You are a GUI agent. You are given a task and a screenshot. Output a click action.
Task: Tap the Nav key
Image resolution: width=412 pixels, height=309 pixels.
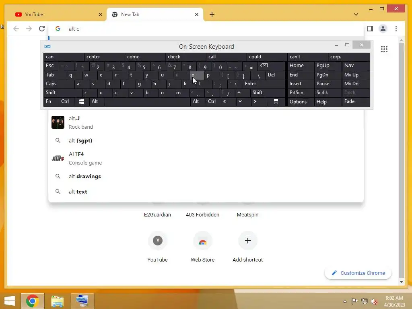click(x=356, y=66)
